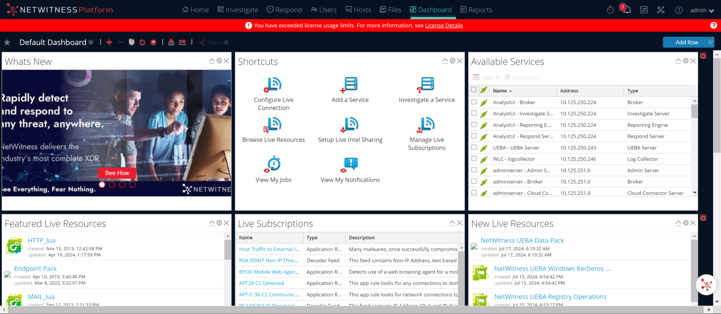Screen dimensions: 721x314
Task: Check the AnalystUI - Reporting Engine row checkbox
Action: pos(474,124)
